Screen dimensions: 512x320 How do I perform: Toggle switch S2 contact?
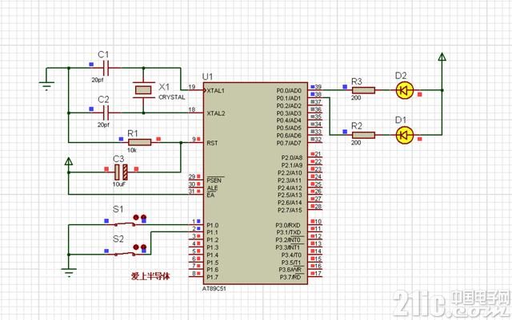125,255
